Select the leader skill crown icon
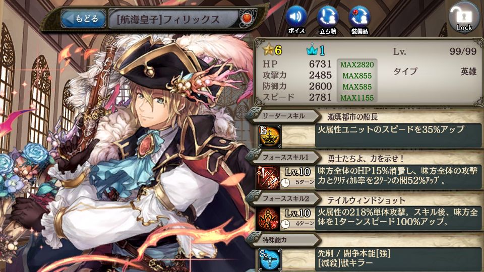The width and height of the screenshot is (484, 272). (x=269, y=136)
